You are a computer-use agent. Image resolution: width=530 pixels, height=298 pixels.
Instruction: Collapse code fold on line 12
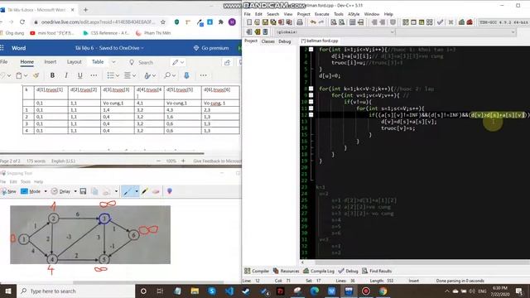311,115
